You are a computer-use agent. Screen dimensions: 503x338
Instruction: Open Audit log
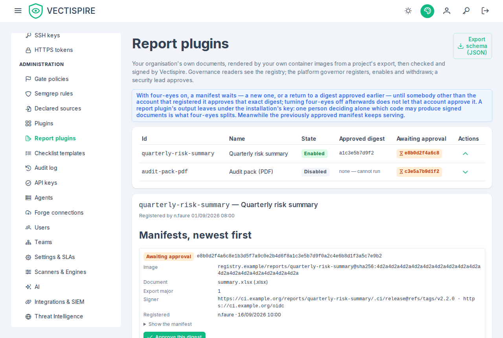pyautogui.click(x=46, y=168)
